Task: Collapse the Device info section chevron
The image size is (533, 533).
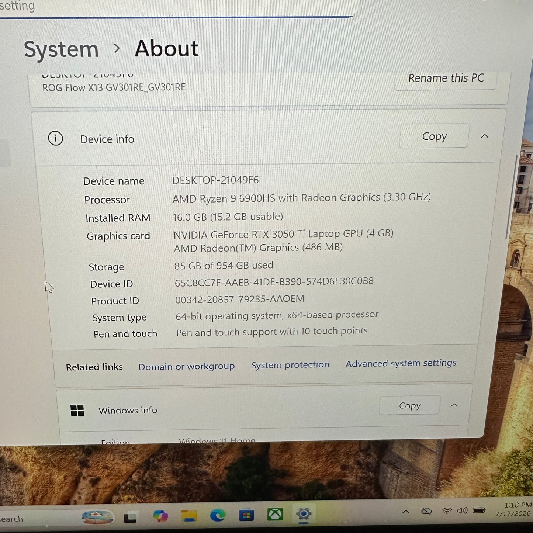Action: (485, 136)
